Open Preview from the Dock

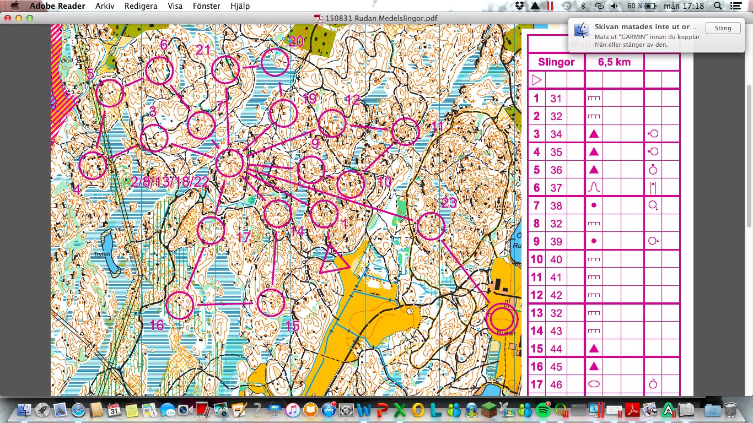649,410
